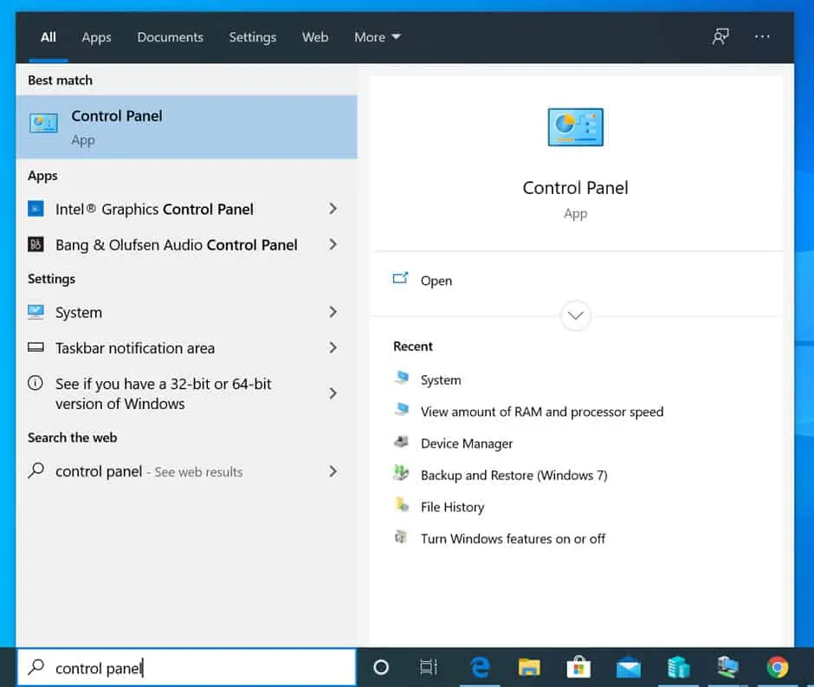Expand Intel Graphics Control Panel arrow
The width and height of the screenshot is (814, 687).
tap(333, 209)
